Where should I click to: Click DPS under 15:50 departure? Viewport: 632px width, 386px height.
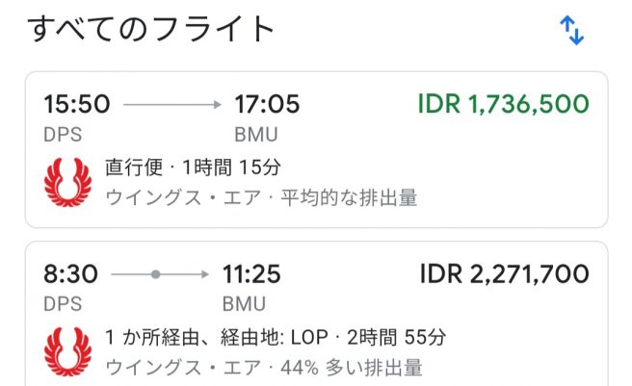click(x=63, y=135)
